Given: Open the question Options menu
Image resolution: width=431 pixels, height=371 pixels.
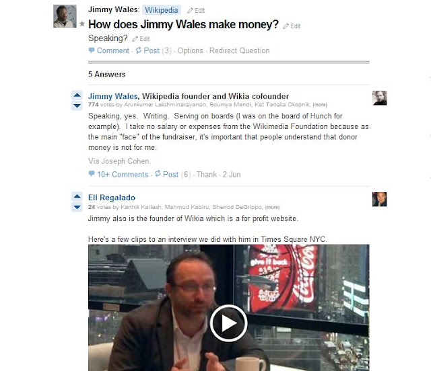Looking at the screenshot, I should tap(190, 51).
